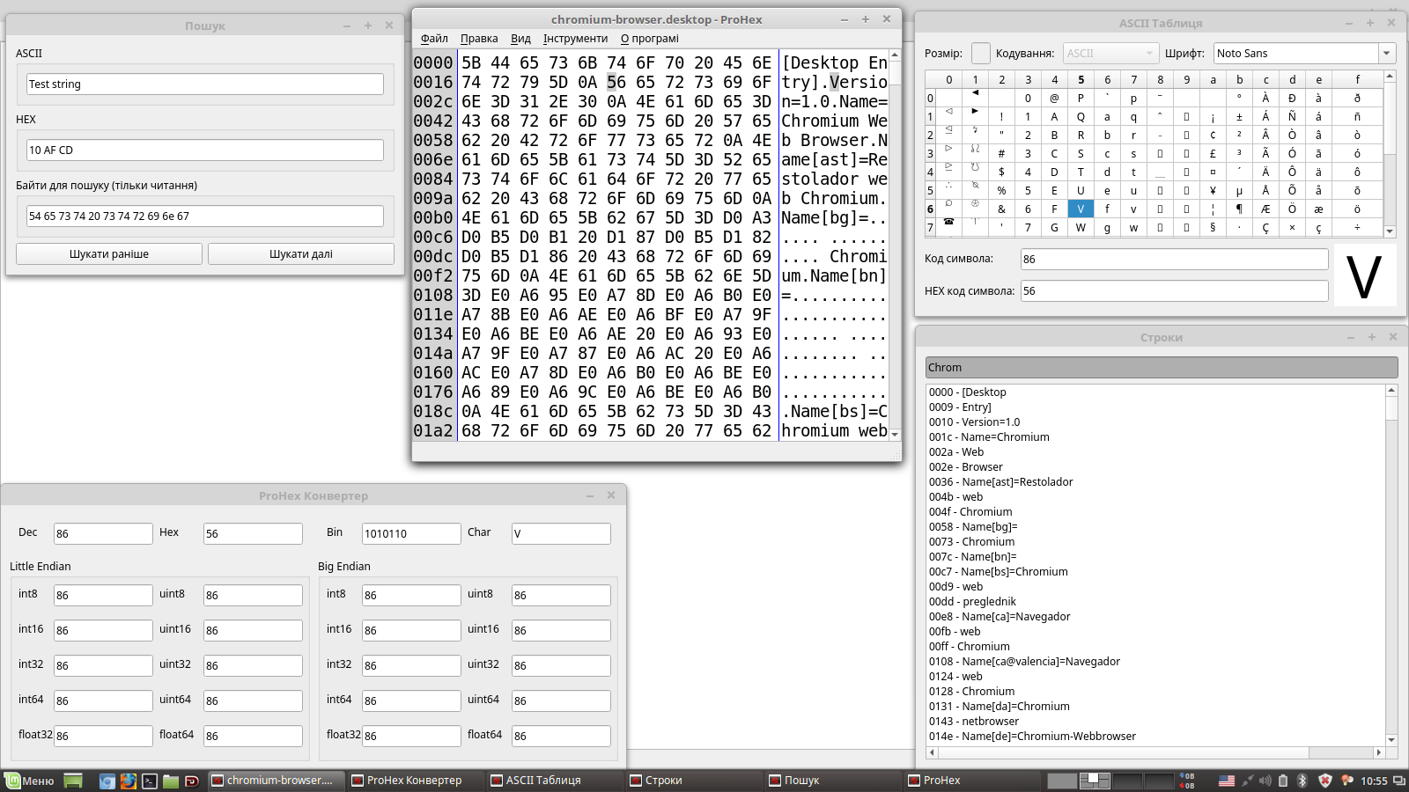Click the 00c6 offset row in hex editor
The image size is (1409, 792).
[433, 238]
